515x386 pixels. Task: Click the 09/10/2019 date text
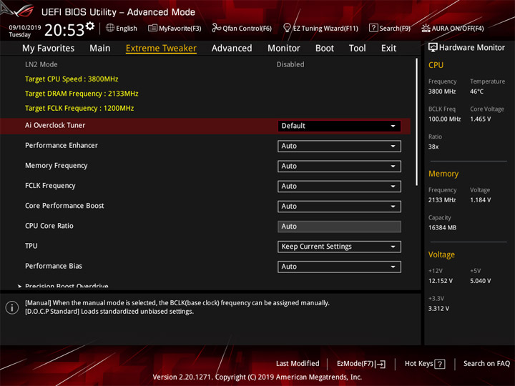(25, 28)
